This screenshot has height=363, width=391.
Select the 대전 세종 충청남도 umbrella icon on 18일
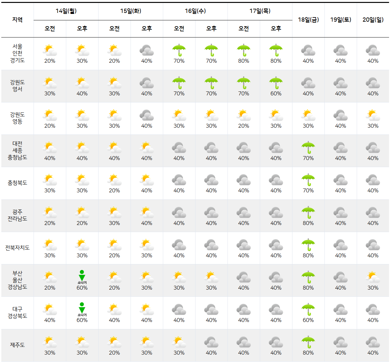[308, 148]
